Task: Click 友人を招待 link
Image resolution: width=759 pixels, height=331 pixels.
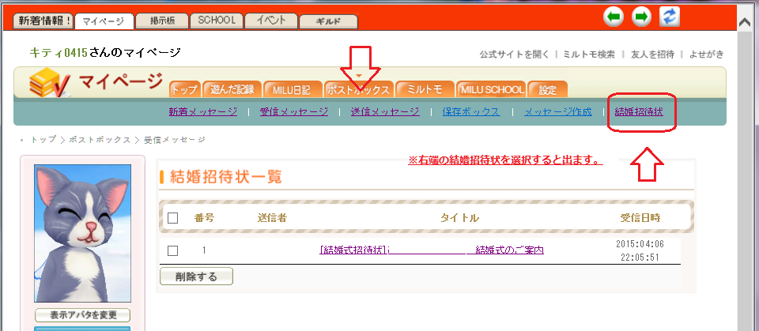Action: (652, 55)
